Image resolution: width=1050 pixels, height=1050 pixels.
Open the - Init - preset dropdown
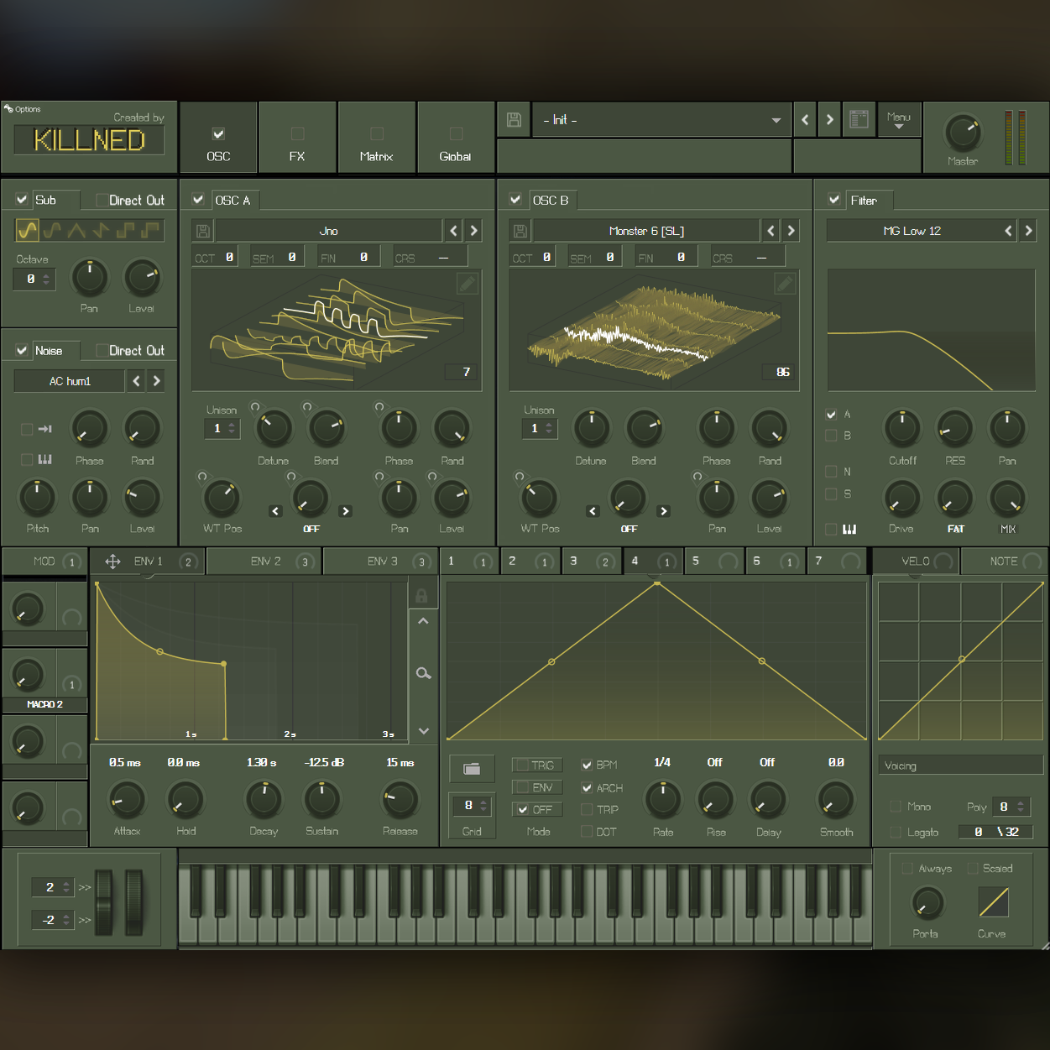tap(661, 119)
